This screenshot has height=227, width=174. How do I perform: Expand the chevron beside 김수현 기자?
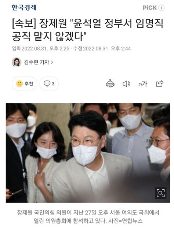click(52, 62)
